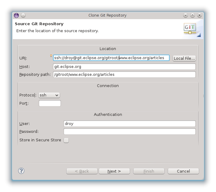Click the Source Git Repository heading

tap(39, 24)
